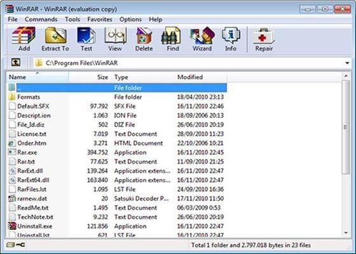
Task: Select the ReadMe.txt file name
Action: point(33,208)
